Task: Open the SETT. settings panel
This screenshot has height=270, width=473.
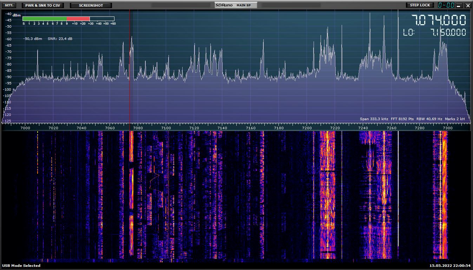Action: point(9,5)
